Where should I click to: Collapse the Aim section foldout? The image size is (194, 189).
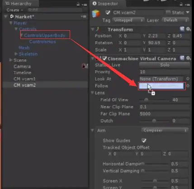click(x=92, y=130)
